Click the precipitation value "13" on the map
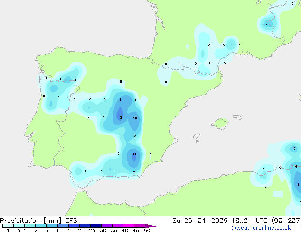This screenshot has width=301, height=232. pos(120,118)
